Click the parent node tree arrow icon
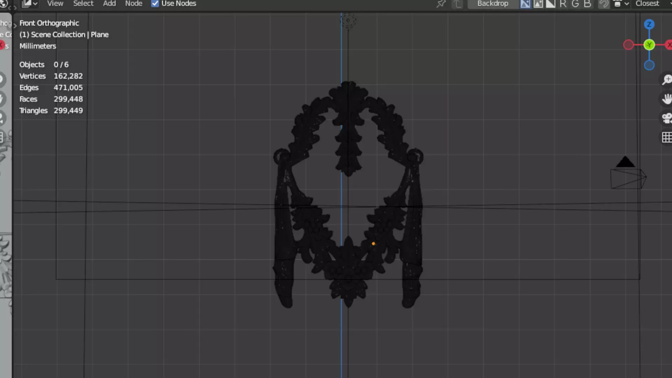672x378 pixels. point(457,4)
